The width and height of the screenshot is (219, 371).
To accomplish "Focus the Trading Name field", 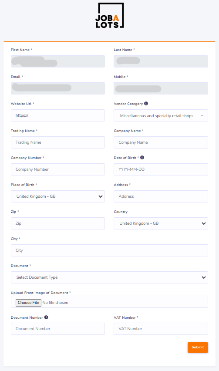I will coord(58,142).
